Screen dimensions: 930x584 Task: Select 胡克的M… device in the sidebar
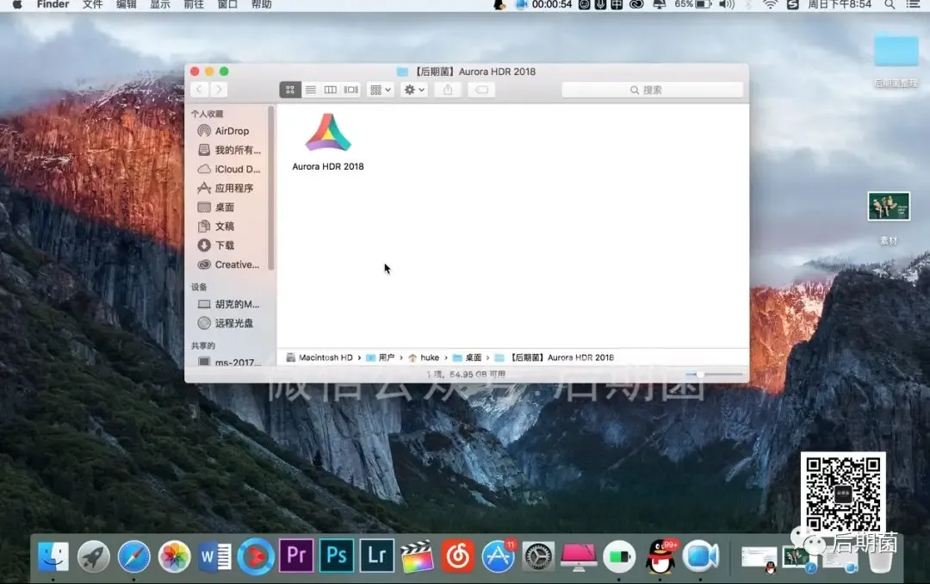point(230,304)
